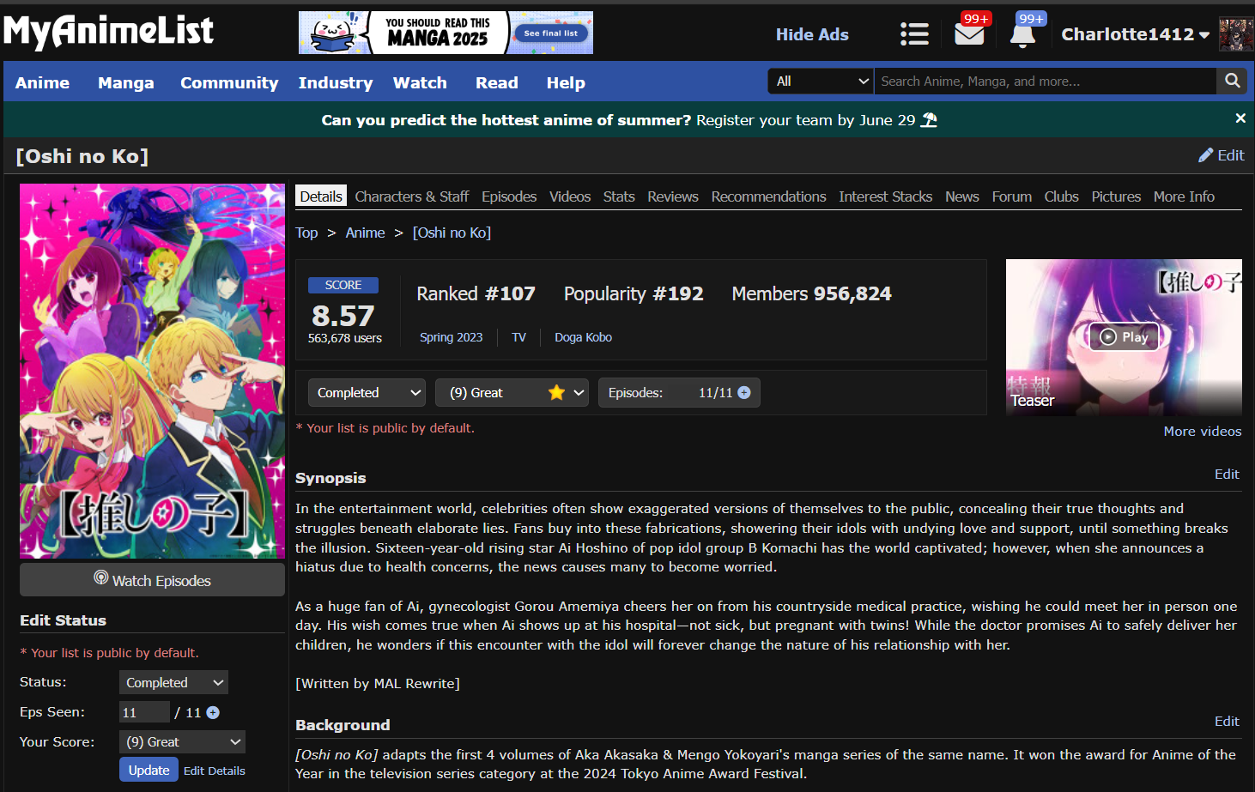Click plus icon beside Eps Seen

[213, 712]
